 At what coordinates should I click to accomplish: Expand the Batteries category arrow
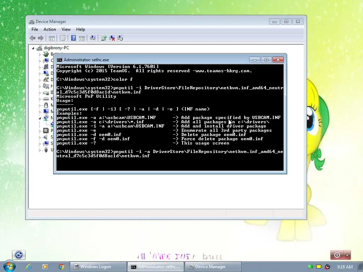40,55
